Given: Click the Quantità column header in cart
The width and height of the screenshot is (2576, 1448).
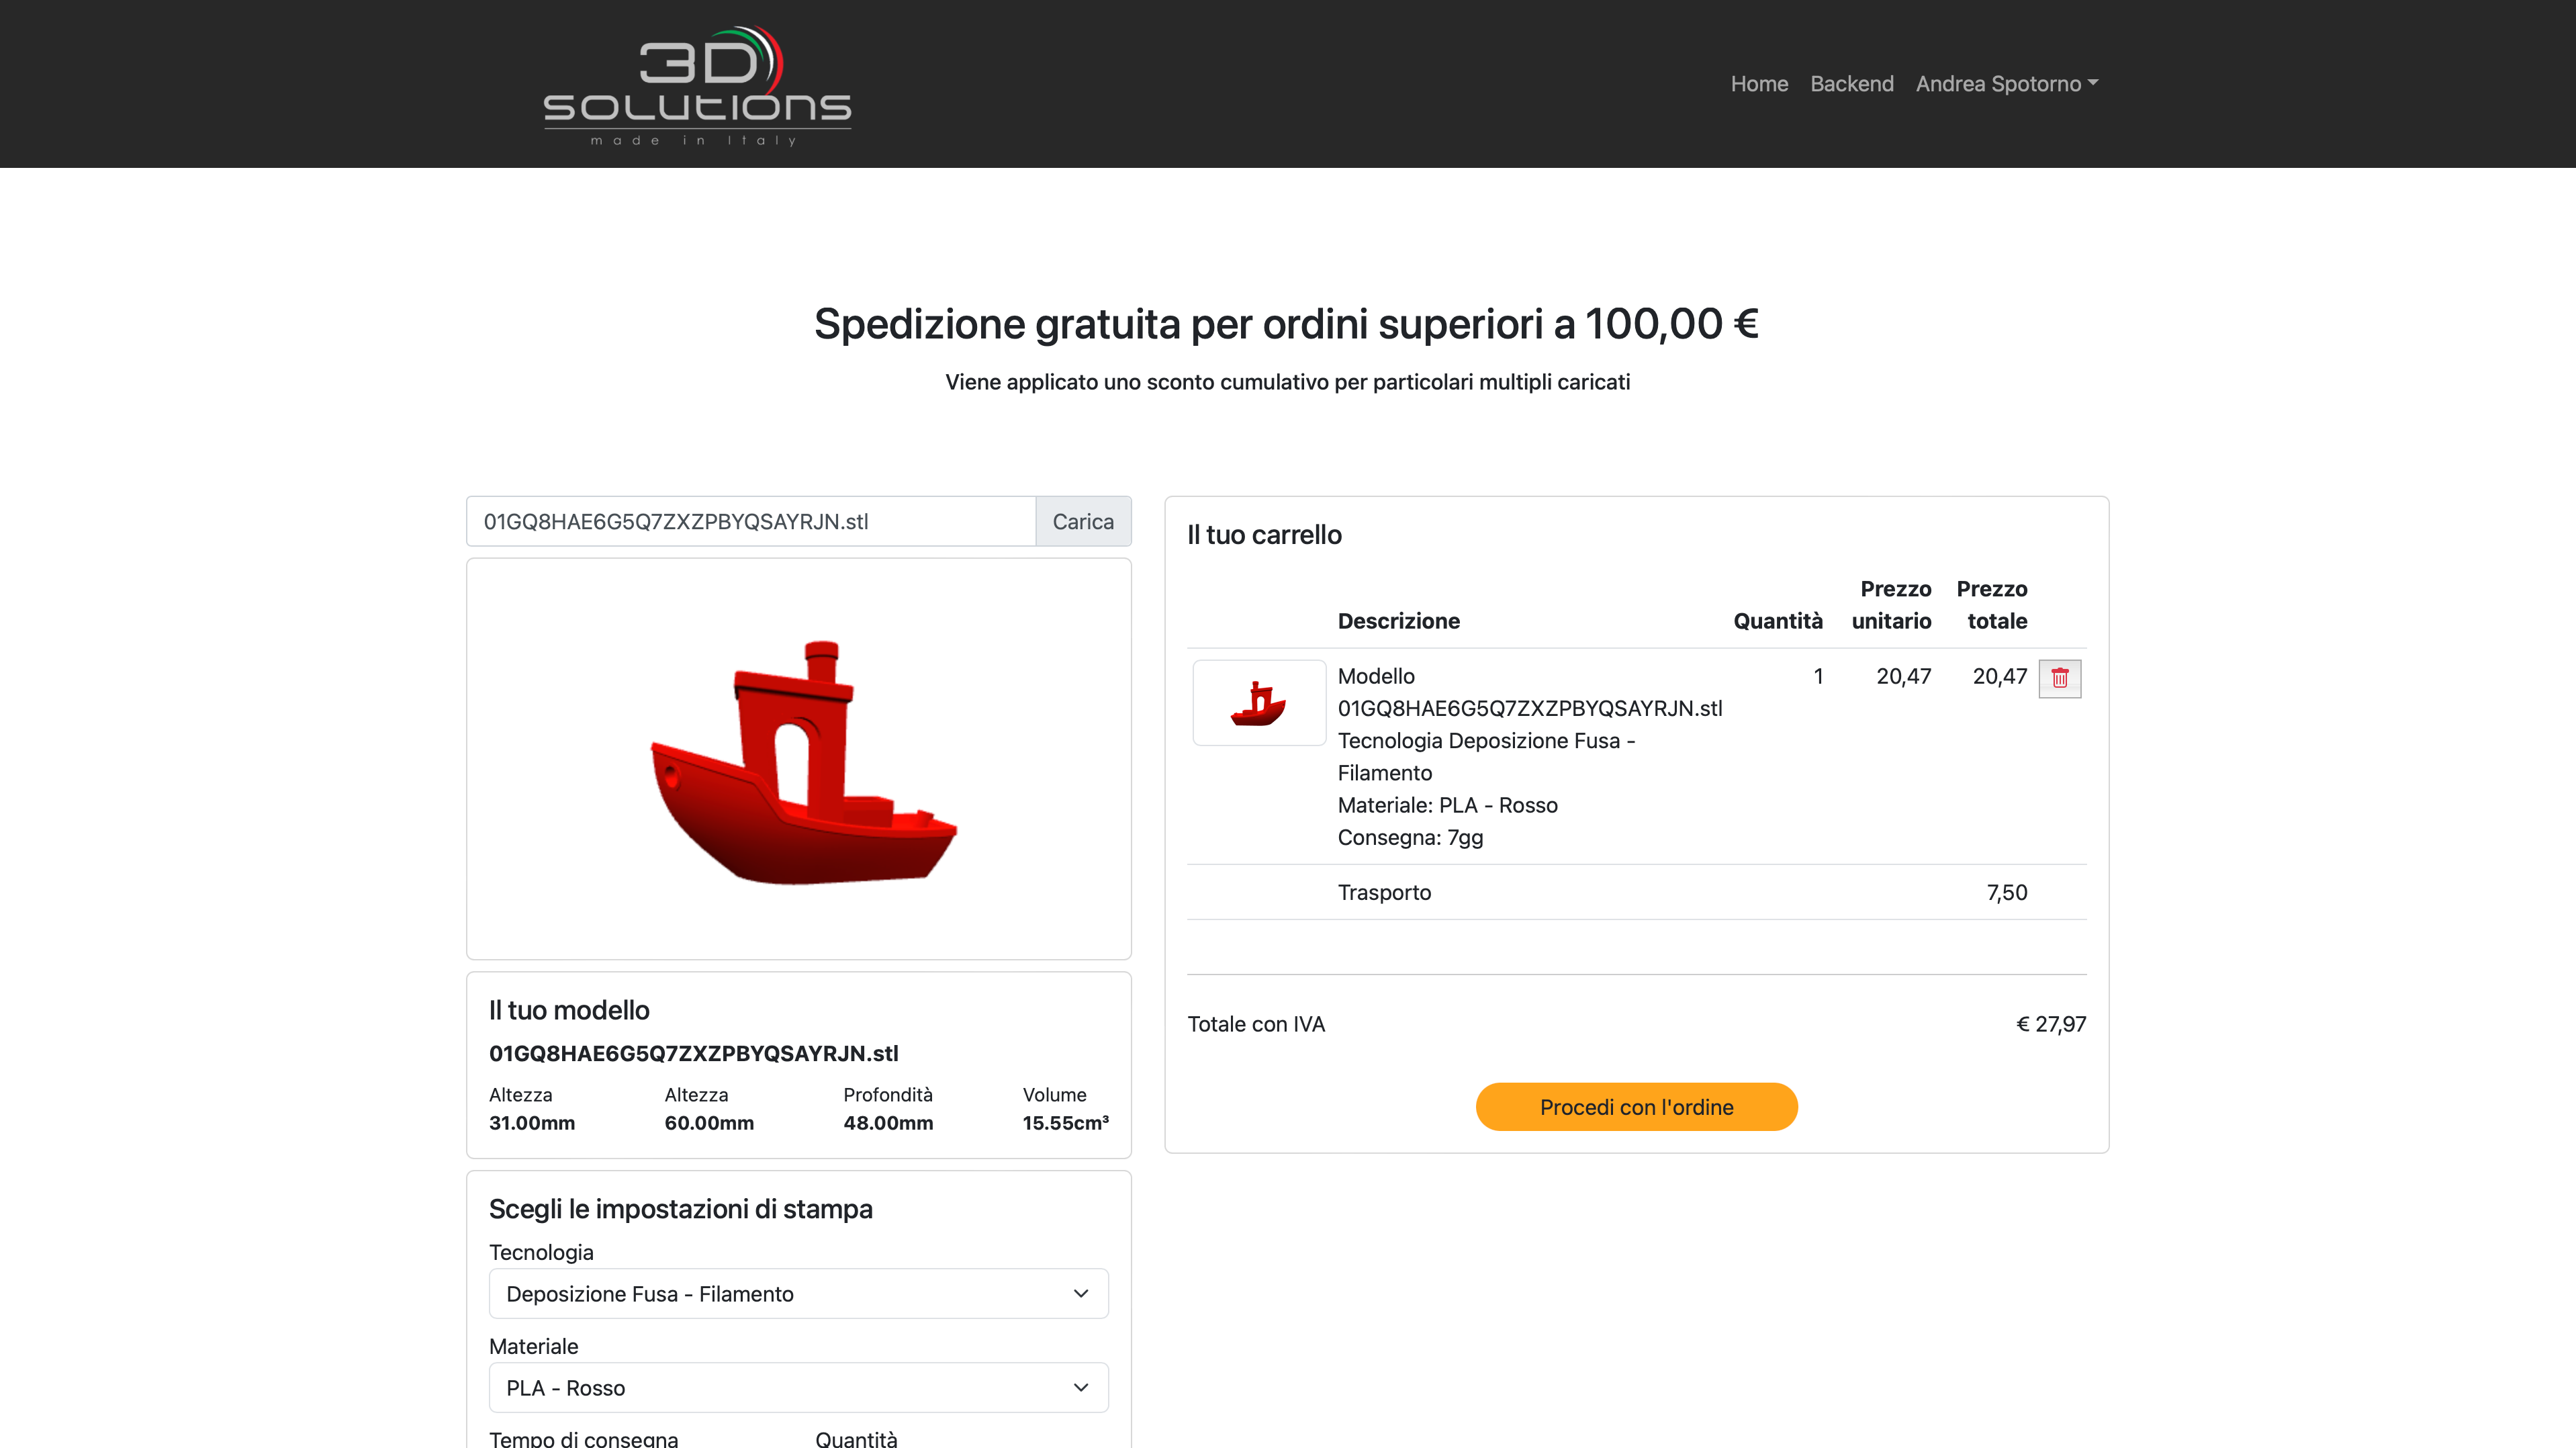Looking at the screenshot, I should coord(1777,621).
